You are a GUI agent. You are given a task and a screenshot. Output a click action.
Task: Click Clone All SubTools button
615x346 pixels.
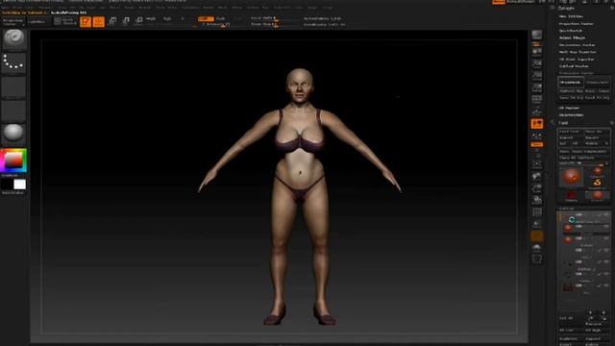coord(583,158)
